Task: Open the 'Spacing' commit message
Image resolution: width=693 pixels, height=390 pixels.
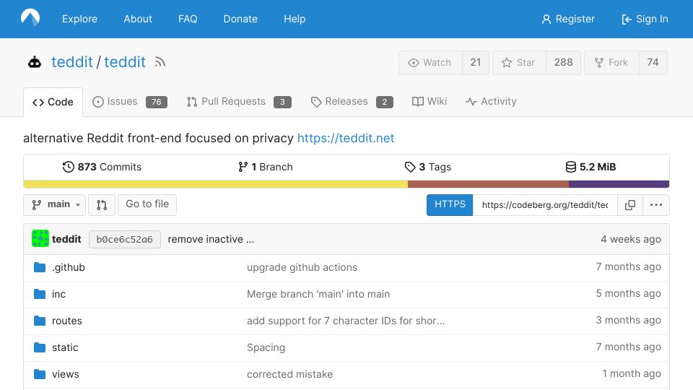Action: (266, 347)
